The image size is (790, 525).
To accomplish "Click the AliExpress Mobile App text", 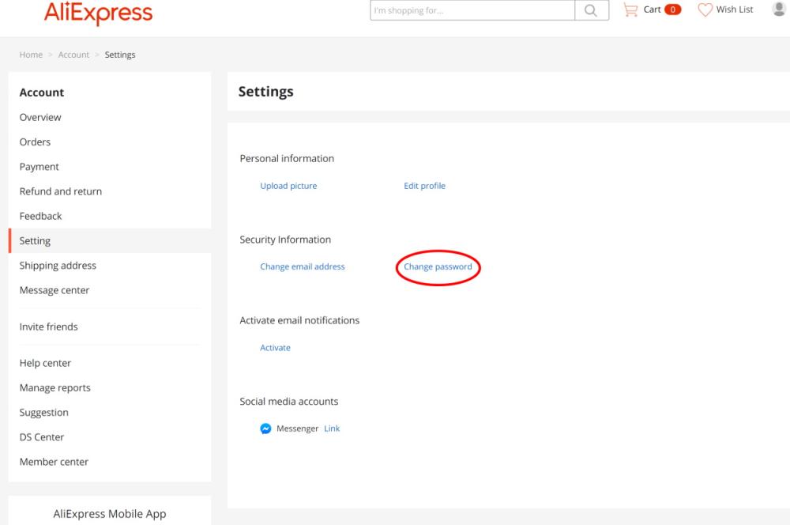I will [x=110, y=514].
